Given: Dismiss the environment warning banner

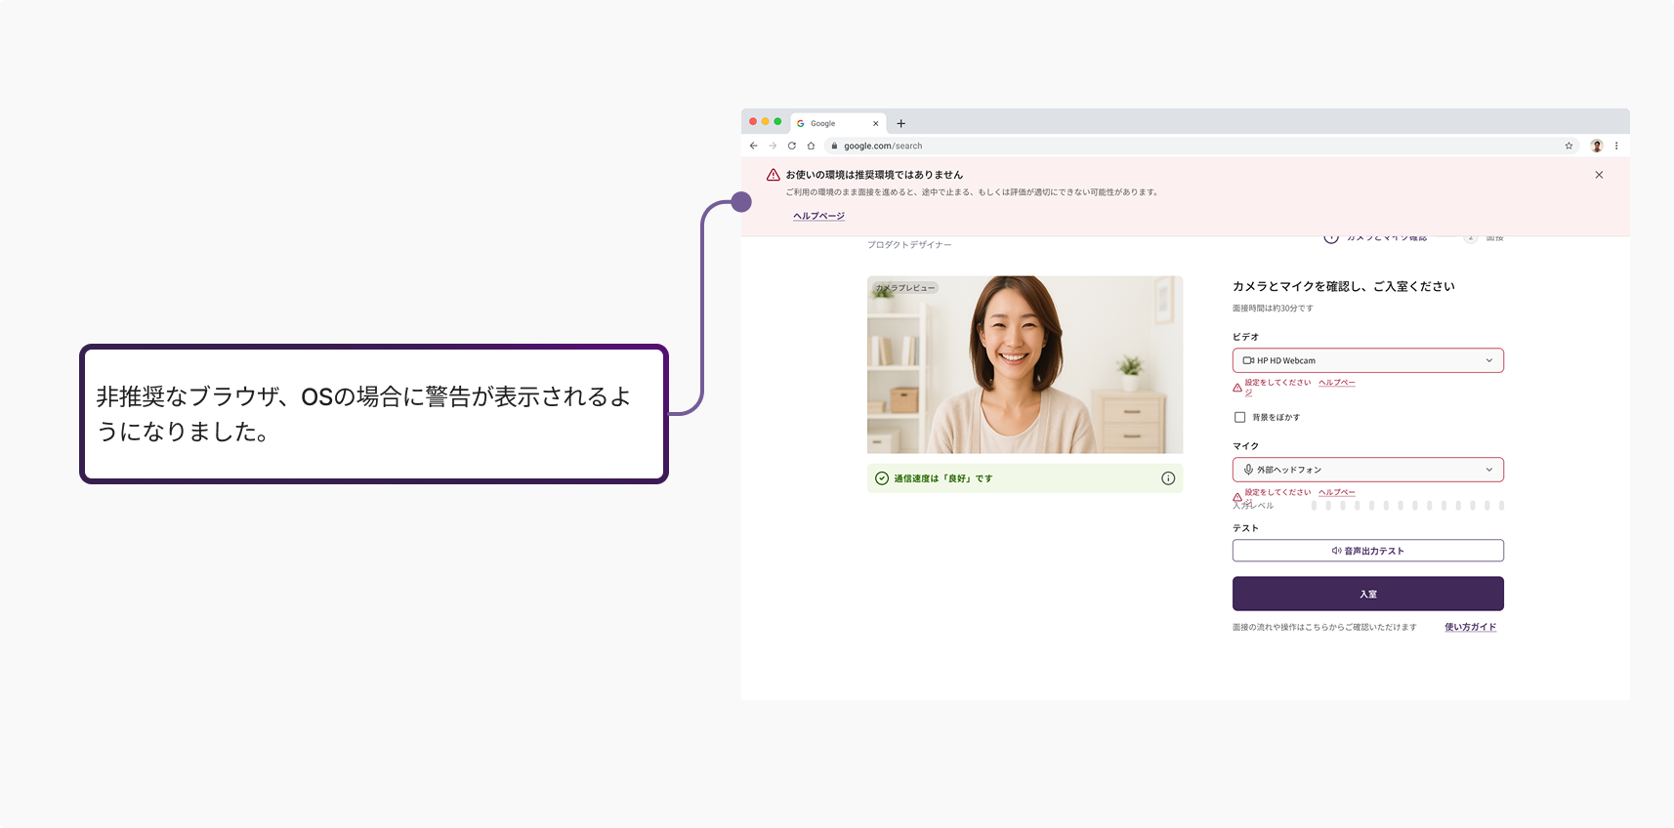Looking at the screenshot, I should click(1599, 175).
